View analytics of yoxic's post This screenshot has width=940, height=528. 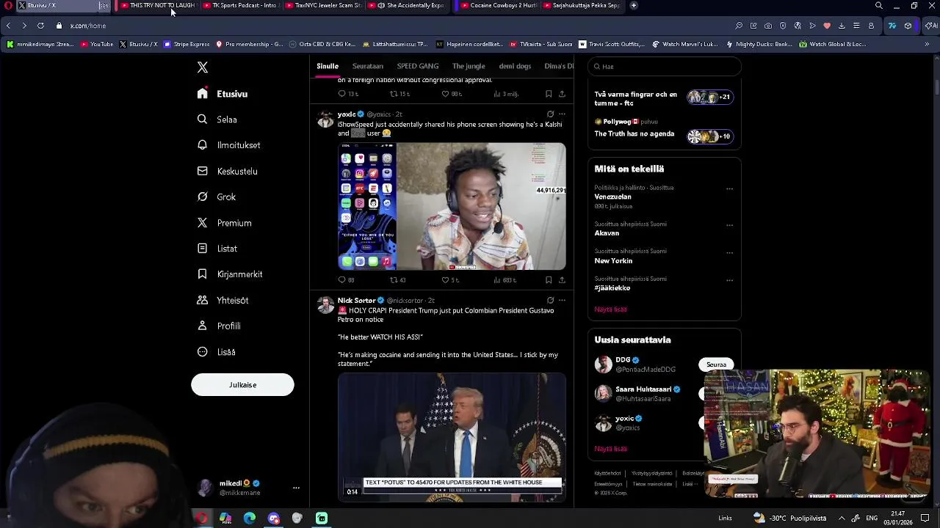(x=505, y=280)
